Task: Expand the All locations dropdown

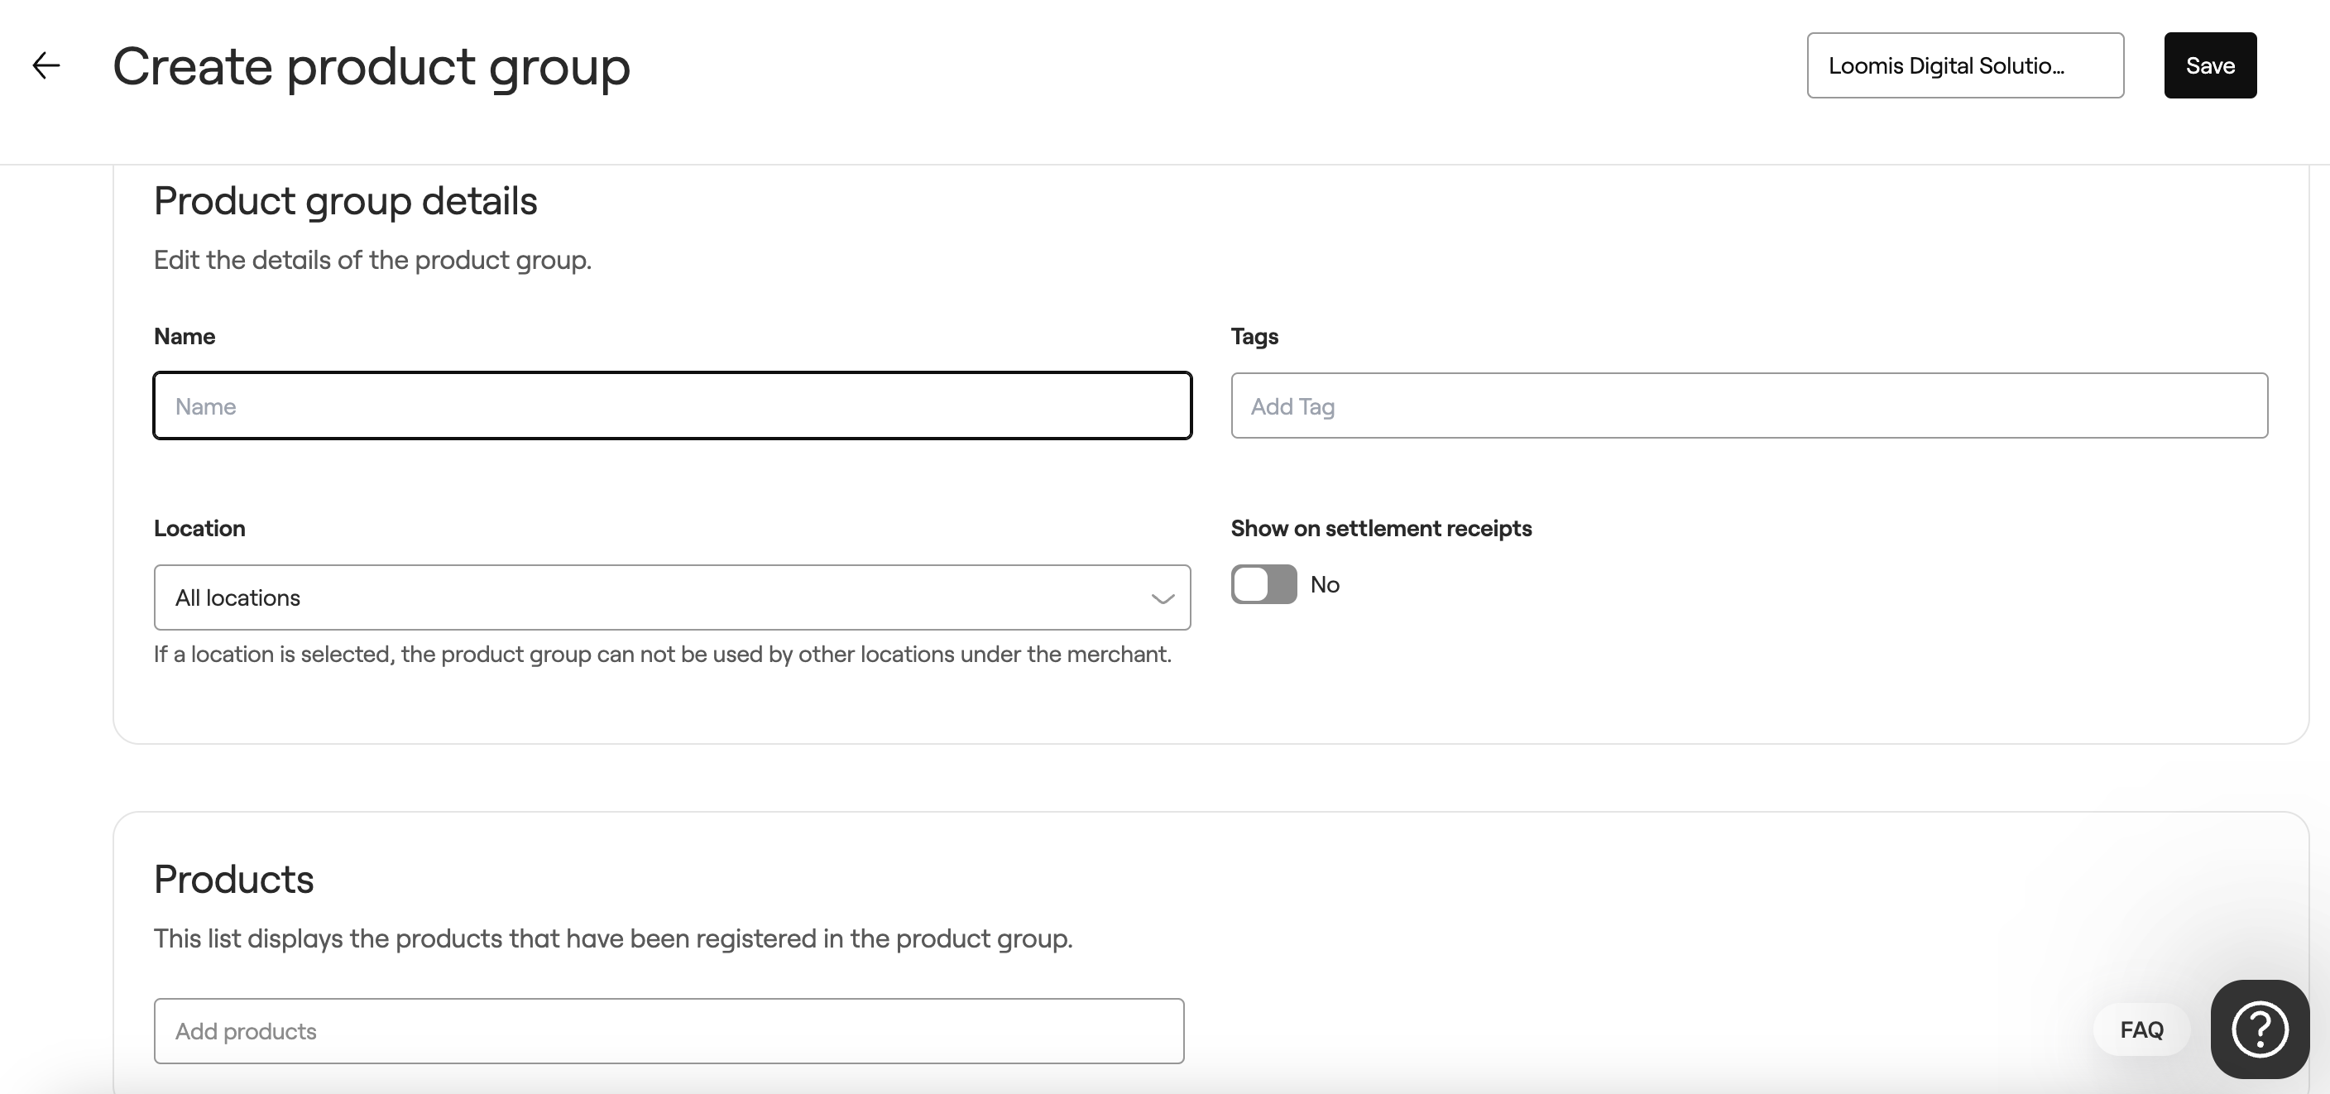Action: 672,597
